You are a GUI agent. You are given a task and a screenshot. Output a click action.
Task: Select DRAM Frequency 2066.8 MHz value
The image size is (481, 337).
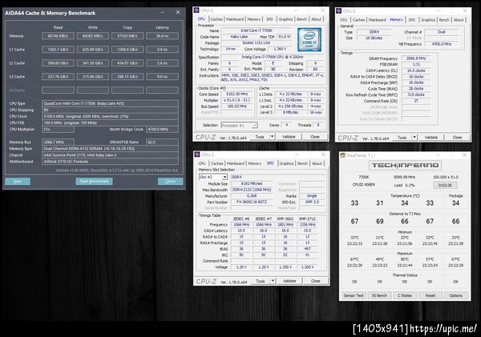[416, 58]
